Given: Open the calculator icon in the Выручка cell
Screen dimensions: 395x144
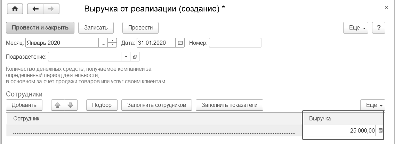Looking at the screenshot, I should pos(380,131).
